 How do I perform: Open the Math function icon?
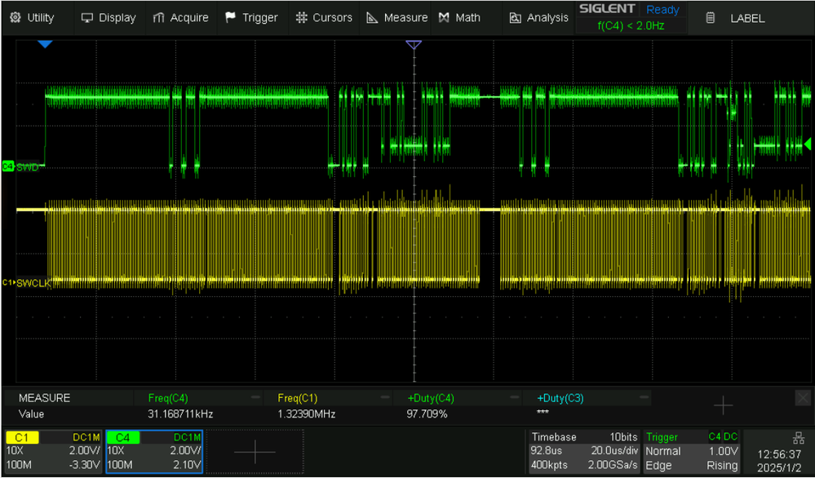click(x=459, y=18)
